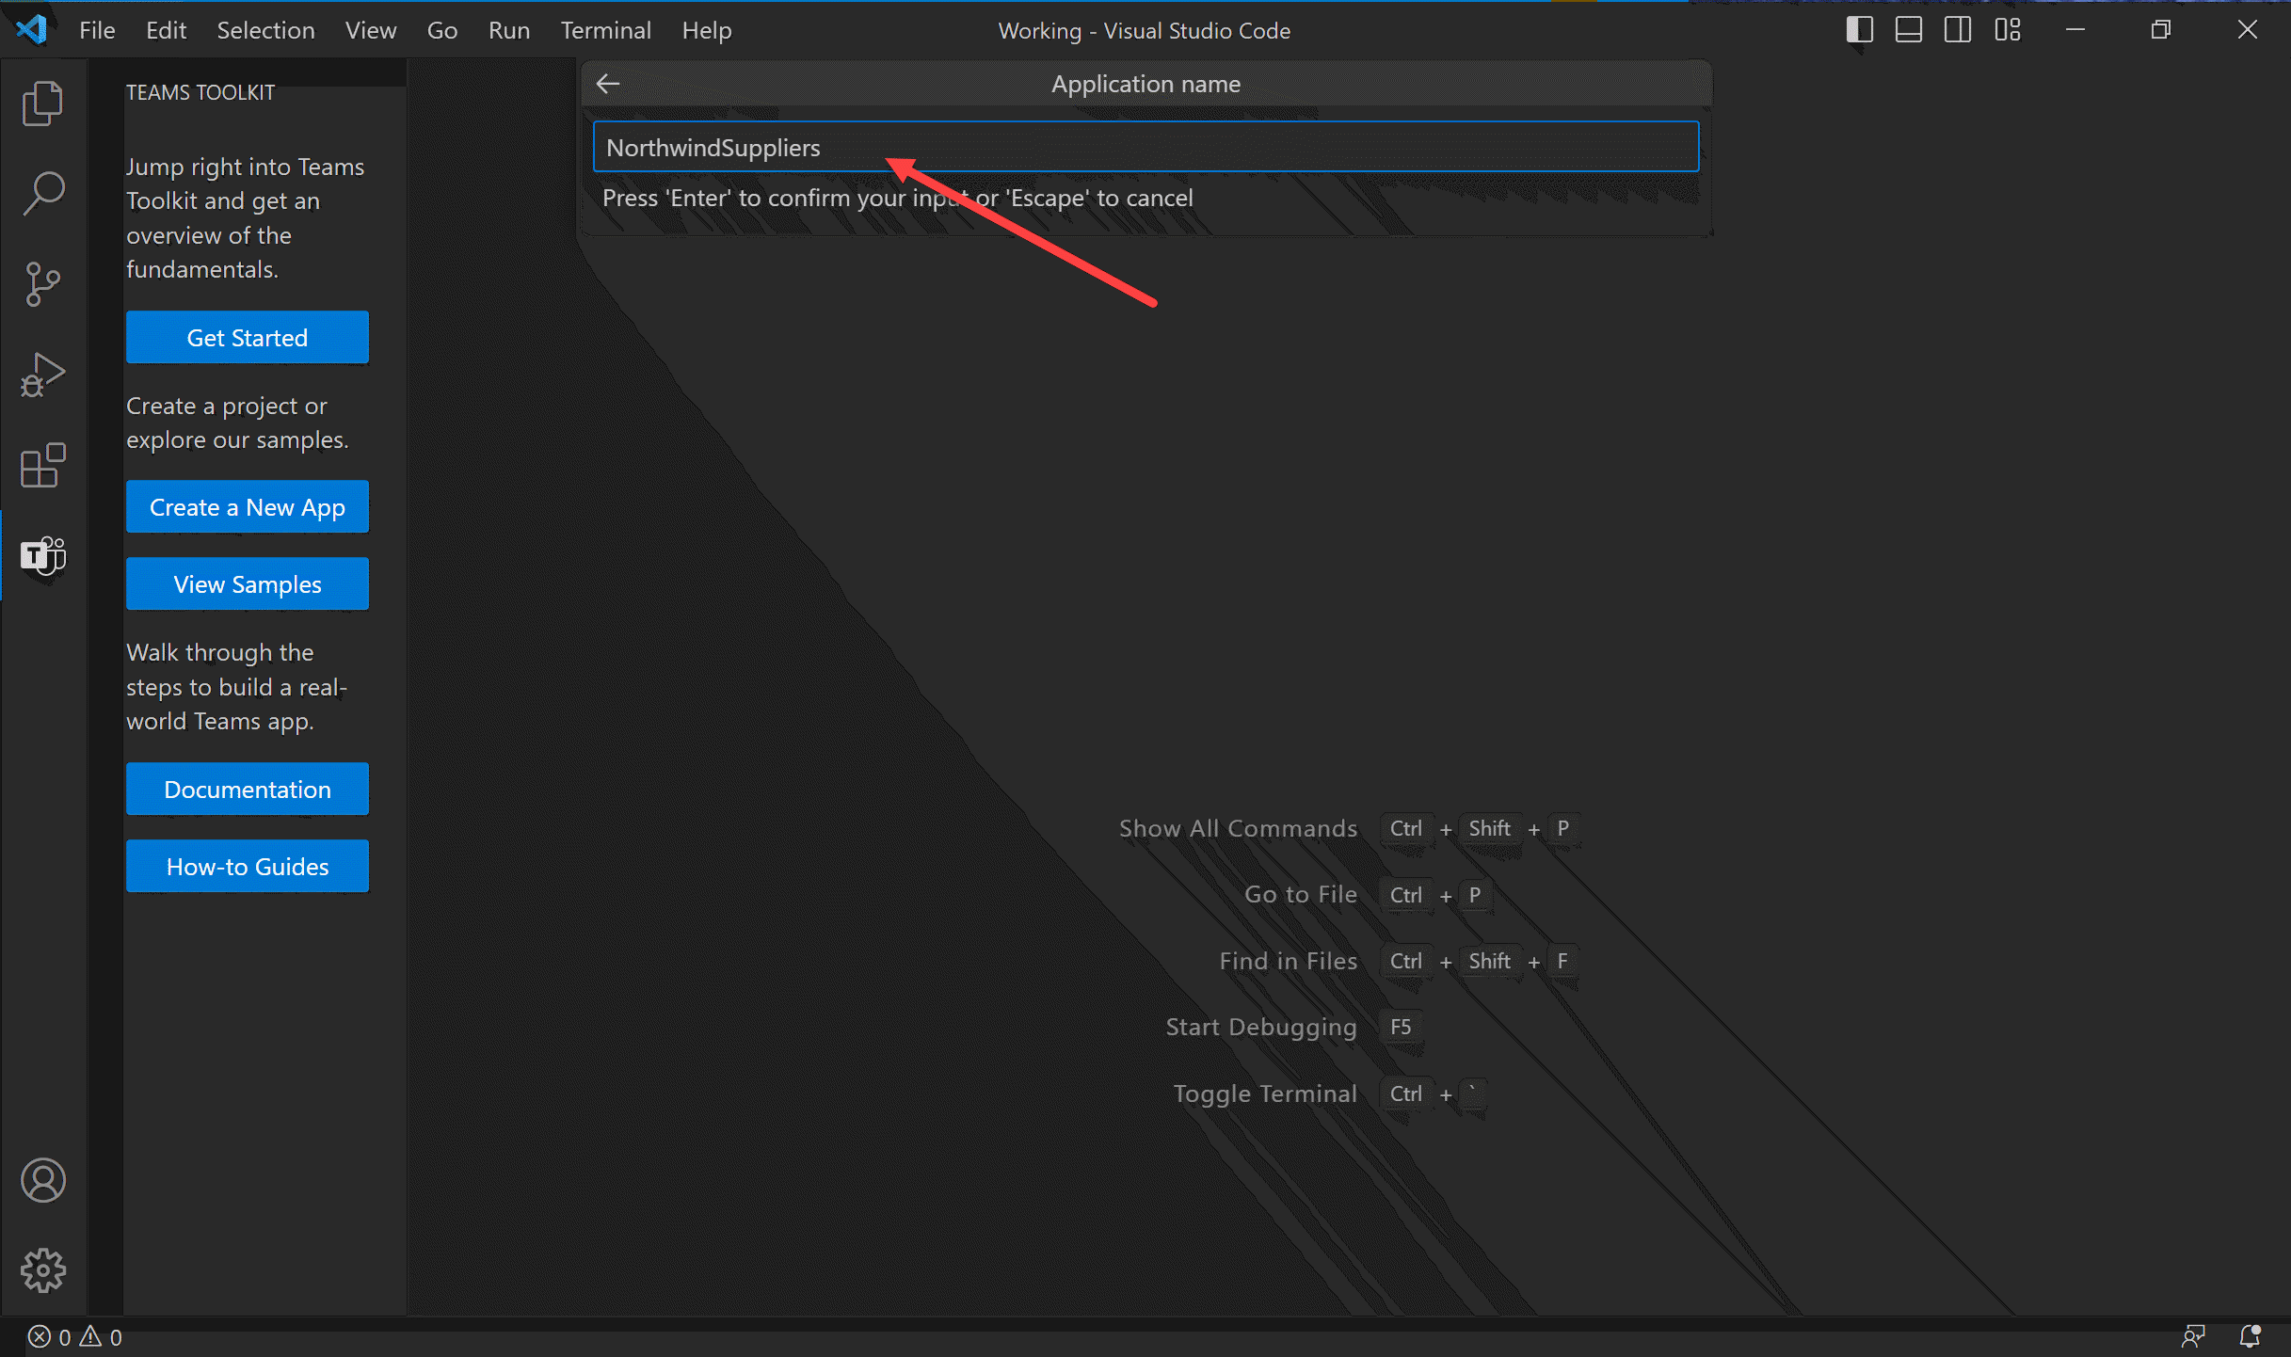2291x1357 pixels.
Task: Open the File menu
Action: point(97,30)
